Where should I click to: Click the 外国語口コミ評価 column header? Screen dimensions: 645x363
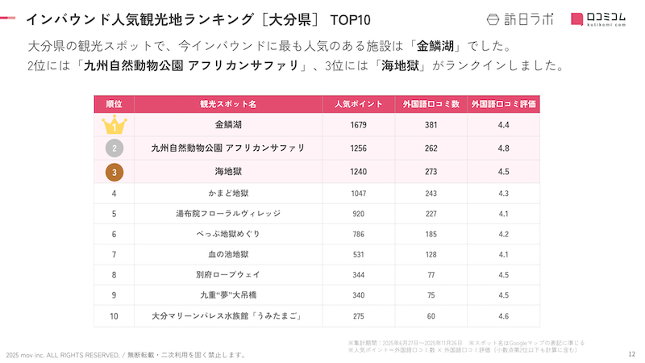[x=504, y=104]
